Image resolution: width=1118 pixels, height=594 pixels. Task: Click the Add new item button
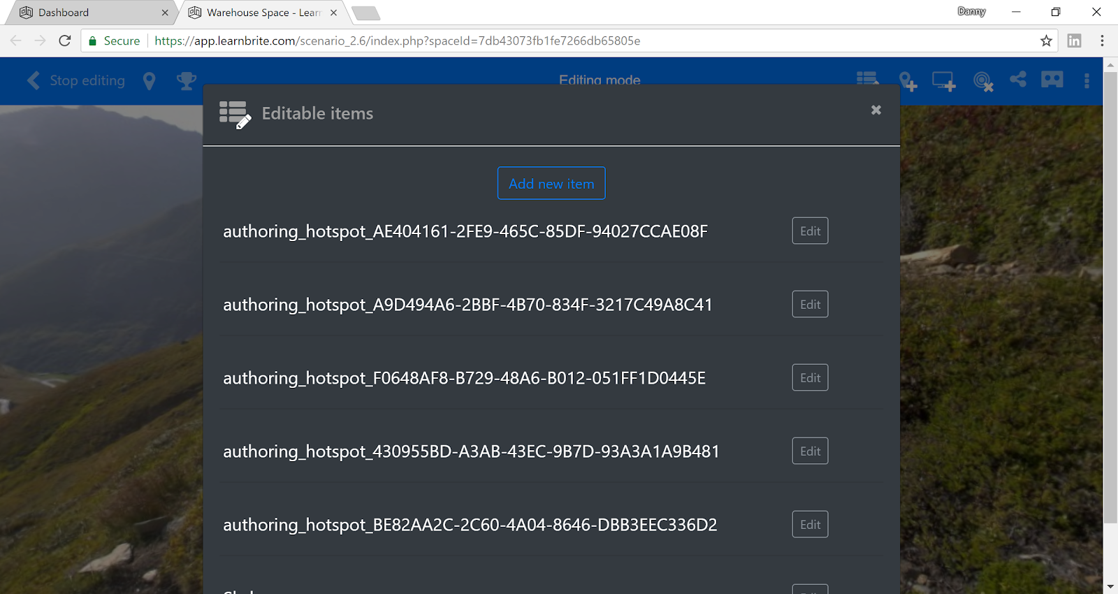pyautogui.click(x=551, y=183)
